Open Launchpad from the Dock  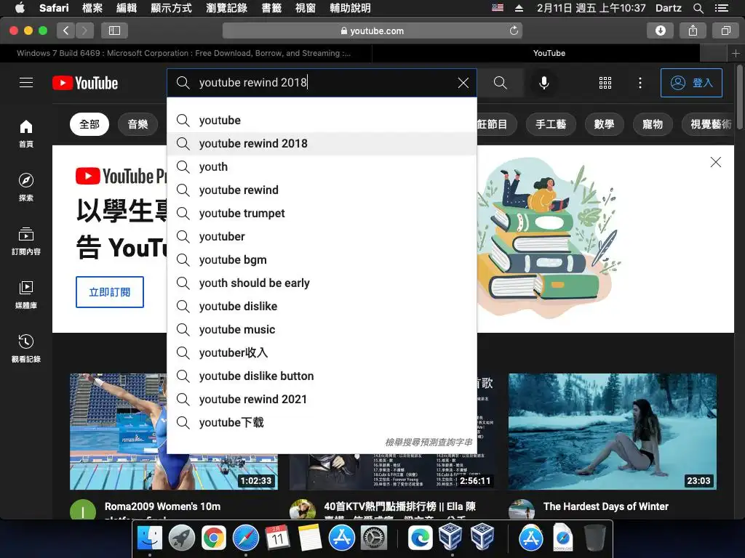pyautogui.click(x=181, y=538)
